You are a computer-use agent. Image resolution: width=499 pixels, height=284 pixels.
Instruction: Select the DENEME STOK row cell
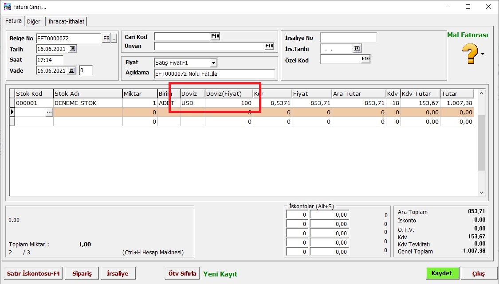tap(87, 103)
